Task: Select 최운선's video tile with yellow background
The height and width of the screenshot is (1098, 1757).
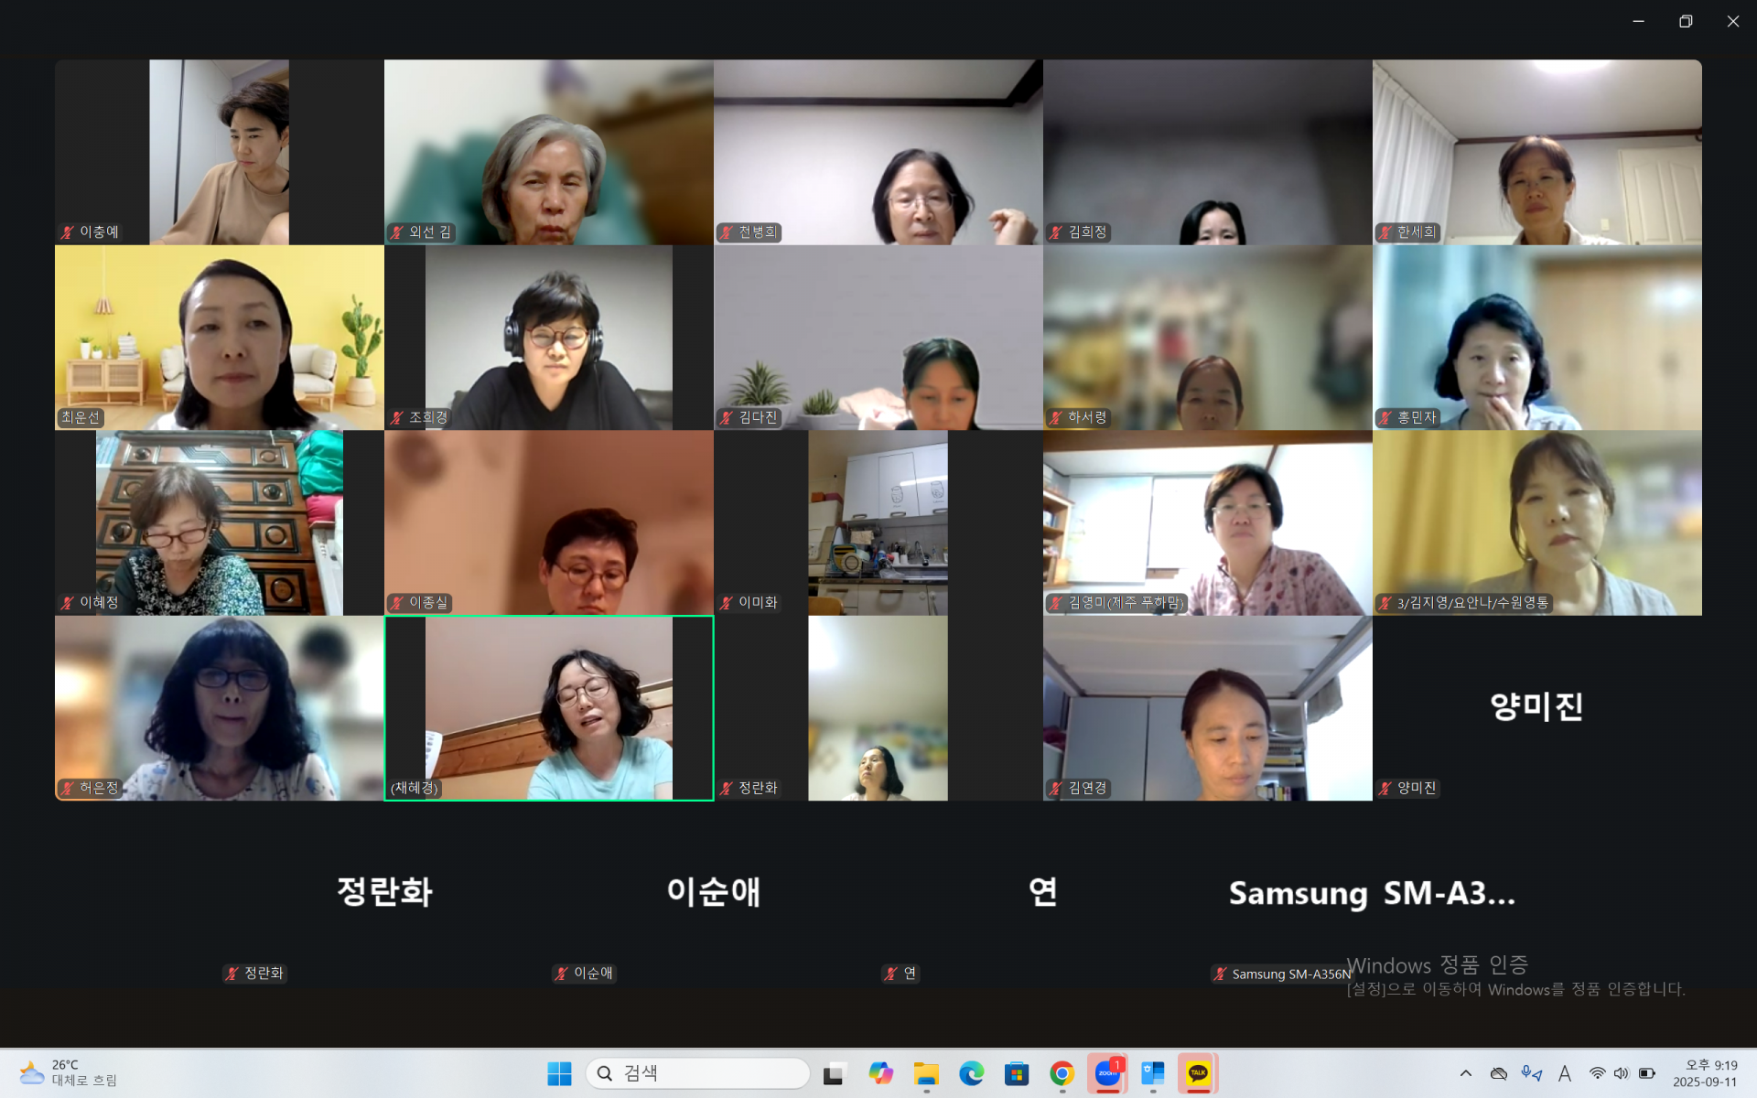Action: coord(220,337)
